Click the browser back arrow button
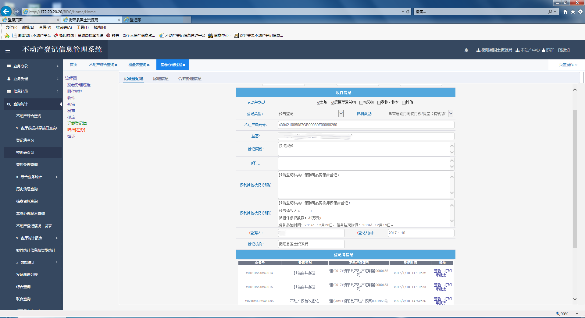 (6, 12)
